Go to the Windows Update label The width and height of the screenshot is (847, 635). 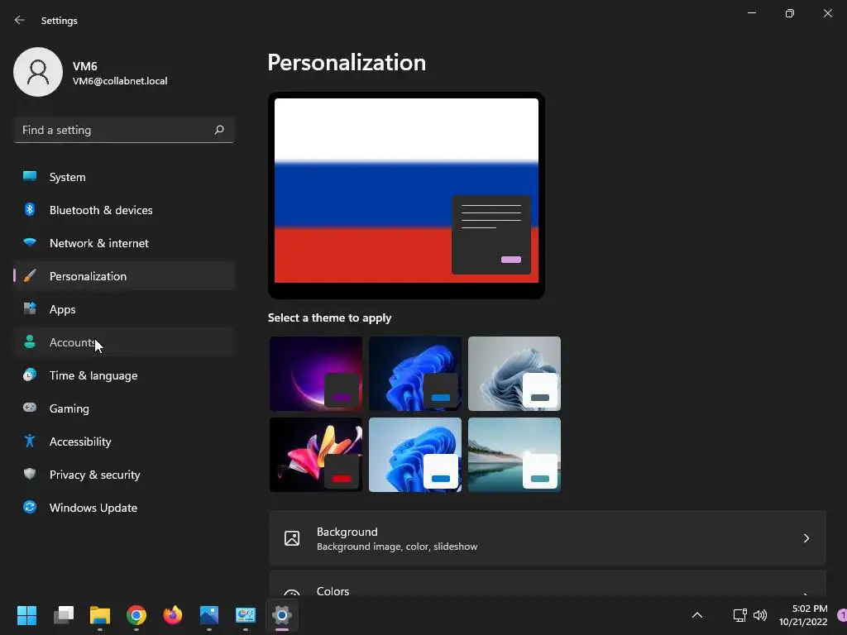point(93,508)
